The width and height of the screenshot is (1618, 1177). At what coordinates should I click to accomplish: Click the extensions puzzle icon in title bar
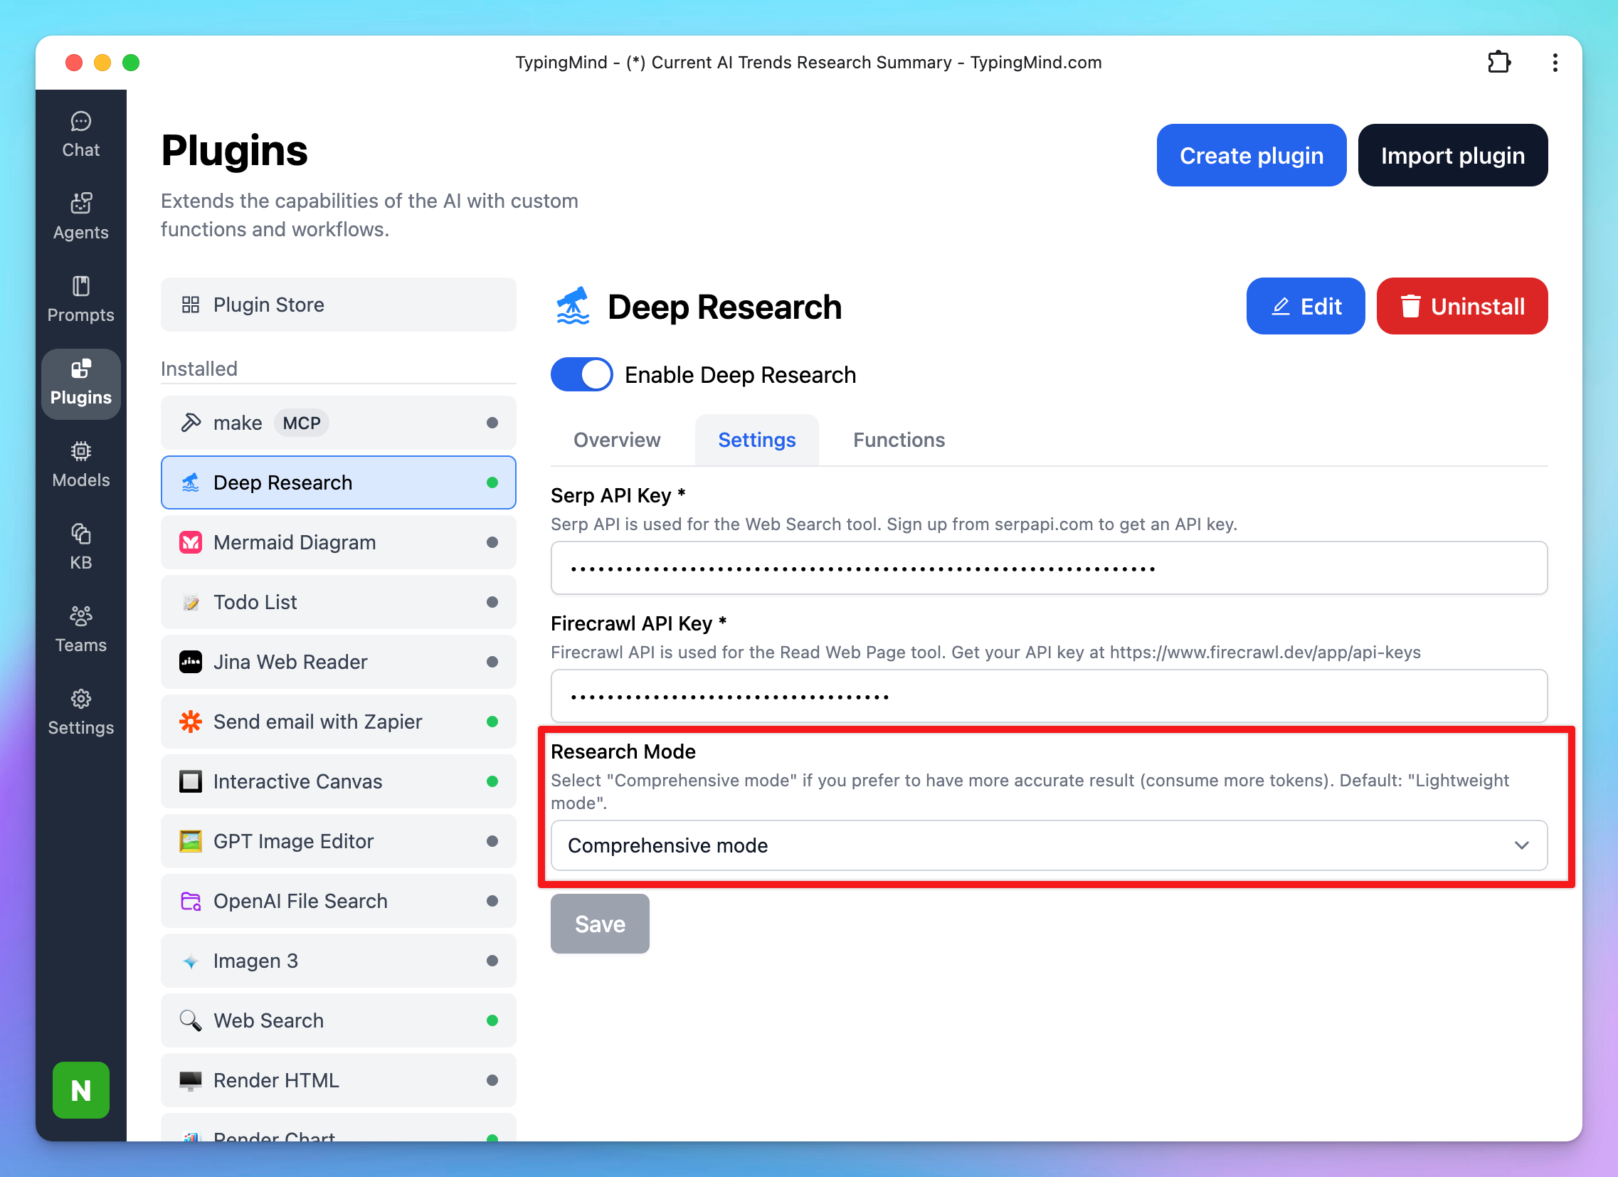point(1499,63)
